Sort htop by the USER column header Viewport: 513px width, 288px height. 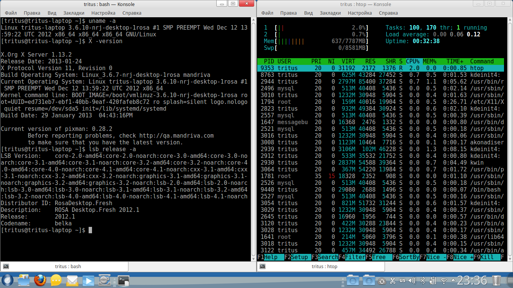pos(284,61)
